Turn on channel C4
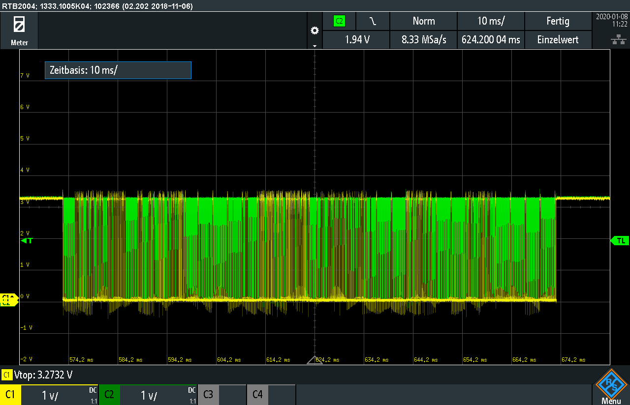This screenshot has height=405, width=630. 257,395
